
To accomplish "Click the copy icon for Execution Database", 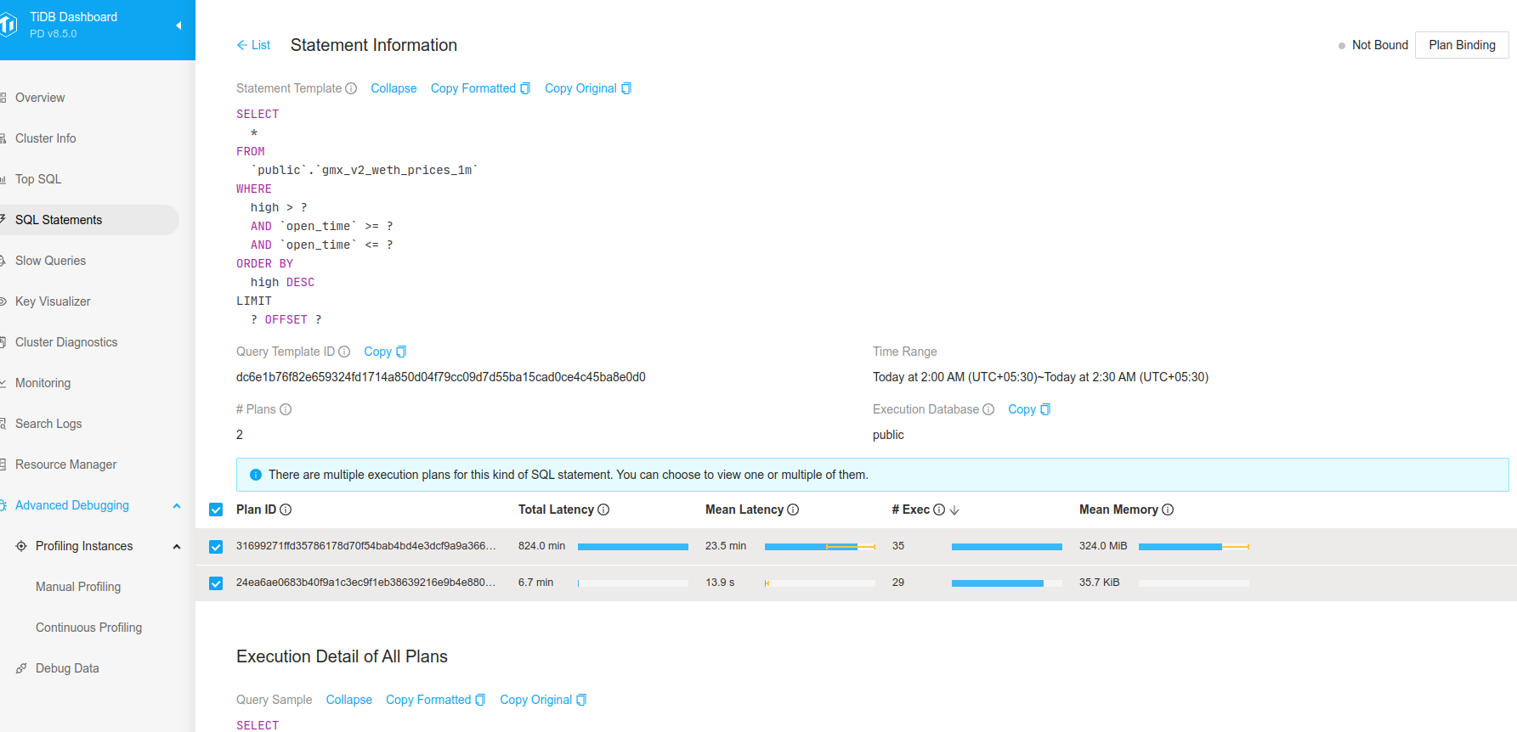I will point(1045,409).
